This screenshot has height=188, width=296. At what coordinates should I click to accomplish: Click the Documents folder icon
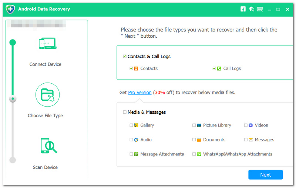coord(199,140)
